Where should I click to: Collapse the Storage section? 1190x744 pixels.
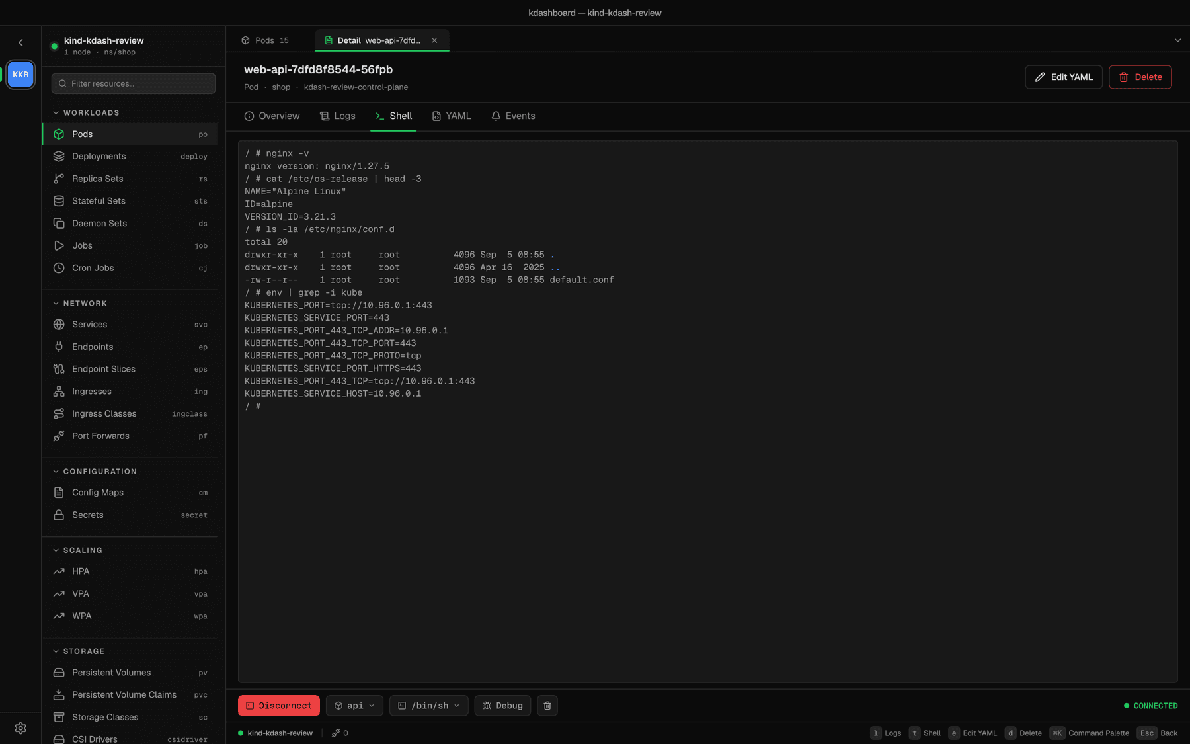(x=79, y=651)
